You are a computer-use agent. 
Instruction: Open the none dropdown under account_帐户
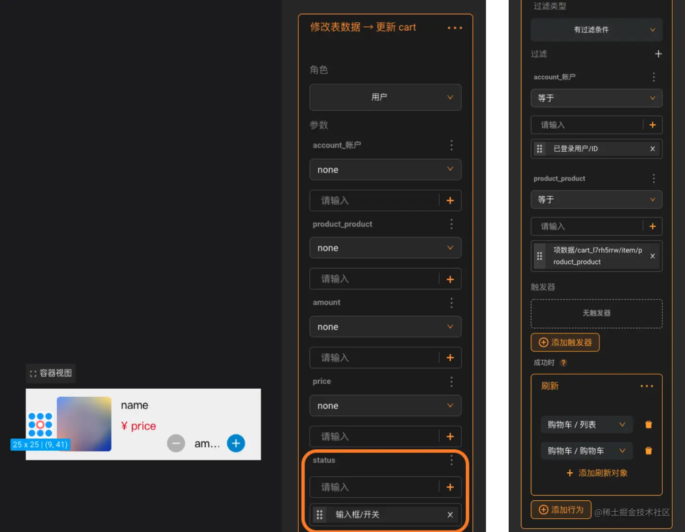(385, 170)
